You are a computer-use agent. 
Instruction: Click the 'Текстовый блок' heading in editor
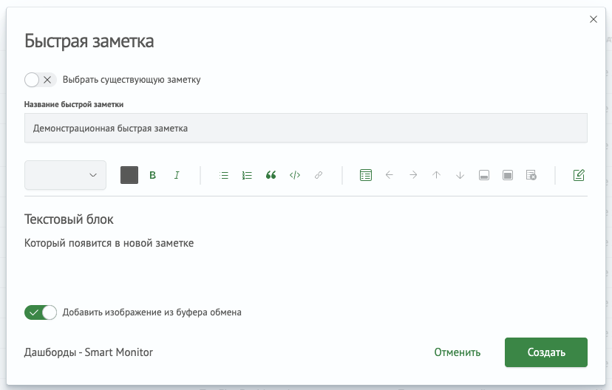69,219
